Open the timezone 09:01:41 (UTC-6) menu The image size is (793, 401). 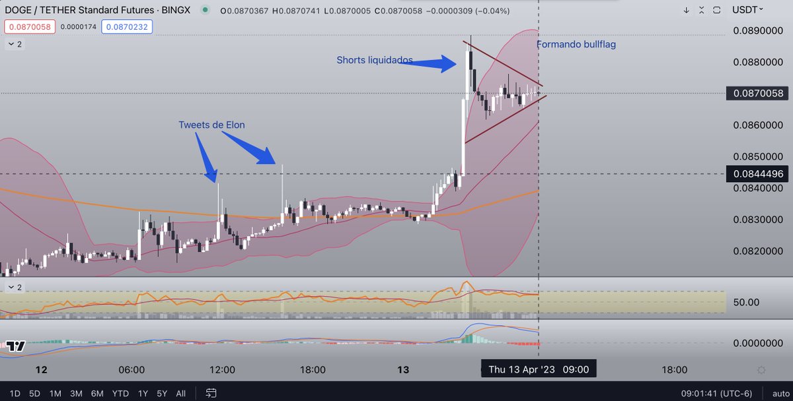click(717, 394)
